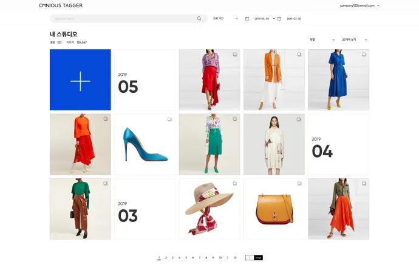Click the end date field after the dash

(x=294, y=19)
